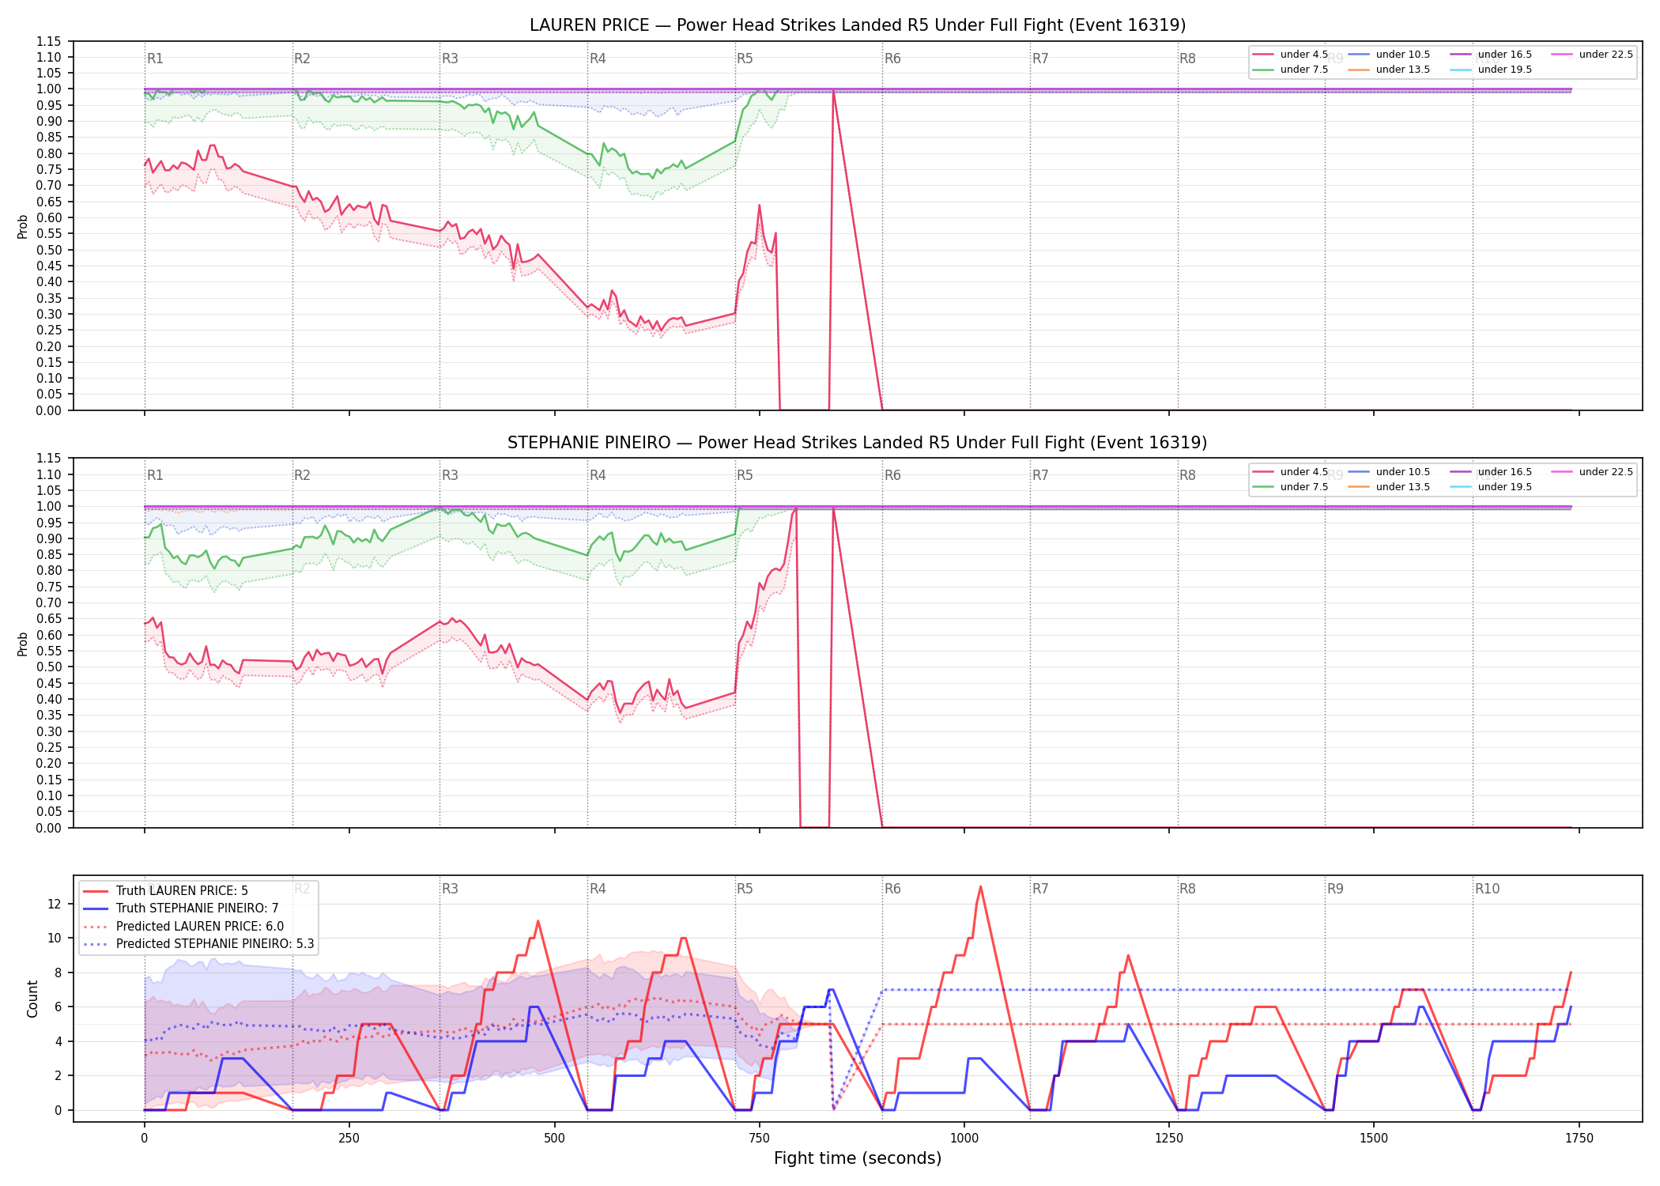Click the x-axis tick label '750'
The height and width of the screenshot is (1186, 1660).
coord(759,1139)
